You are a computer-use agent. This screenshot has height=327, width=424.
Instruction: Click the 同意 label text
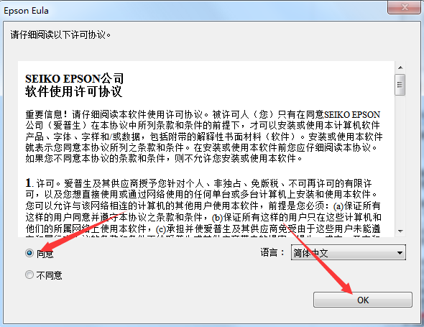click(x=45, y=254)
